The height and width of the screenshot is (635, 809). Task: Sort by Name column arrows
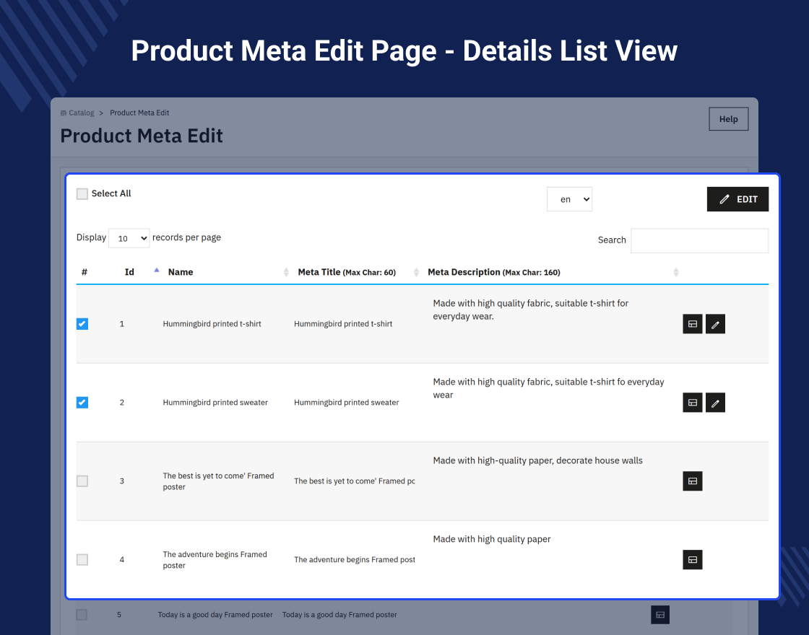pyautogui.click(x=286, y=272)
